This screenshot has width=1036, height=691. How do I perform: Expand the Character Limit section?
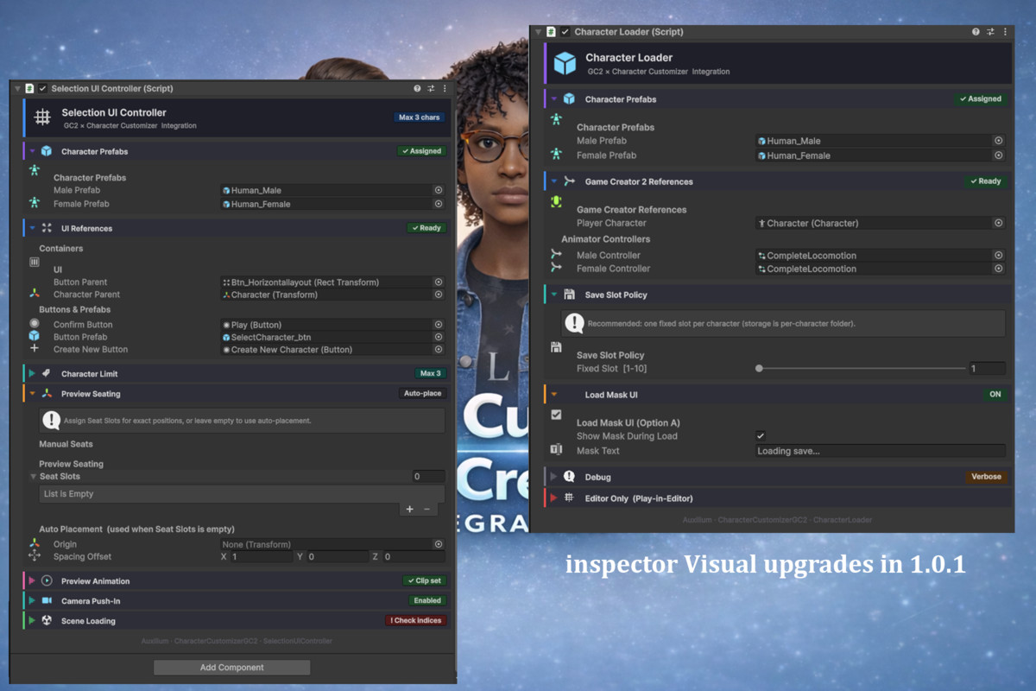click(32, 374)
